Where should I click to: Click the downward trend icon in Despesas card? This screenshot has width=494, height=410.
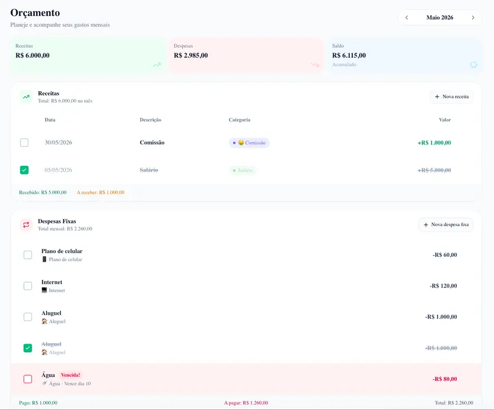315,65
